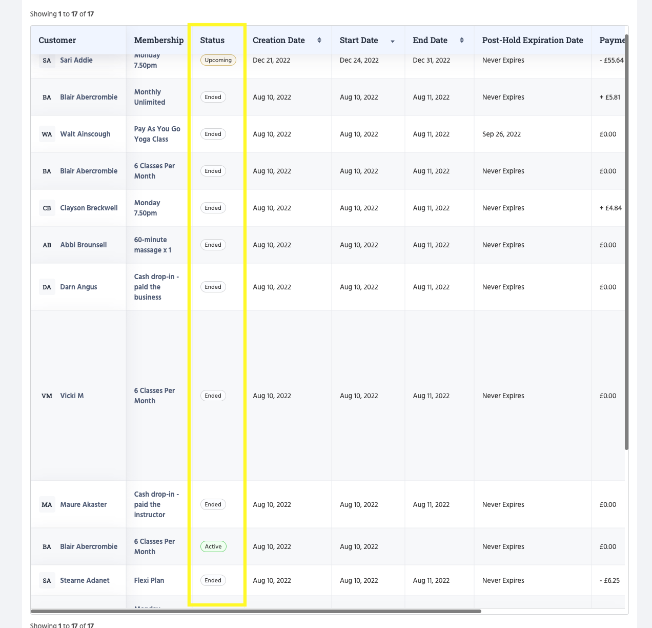
Task: Select the Membership column header
Action: coord(158,40)
